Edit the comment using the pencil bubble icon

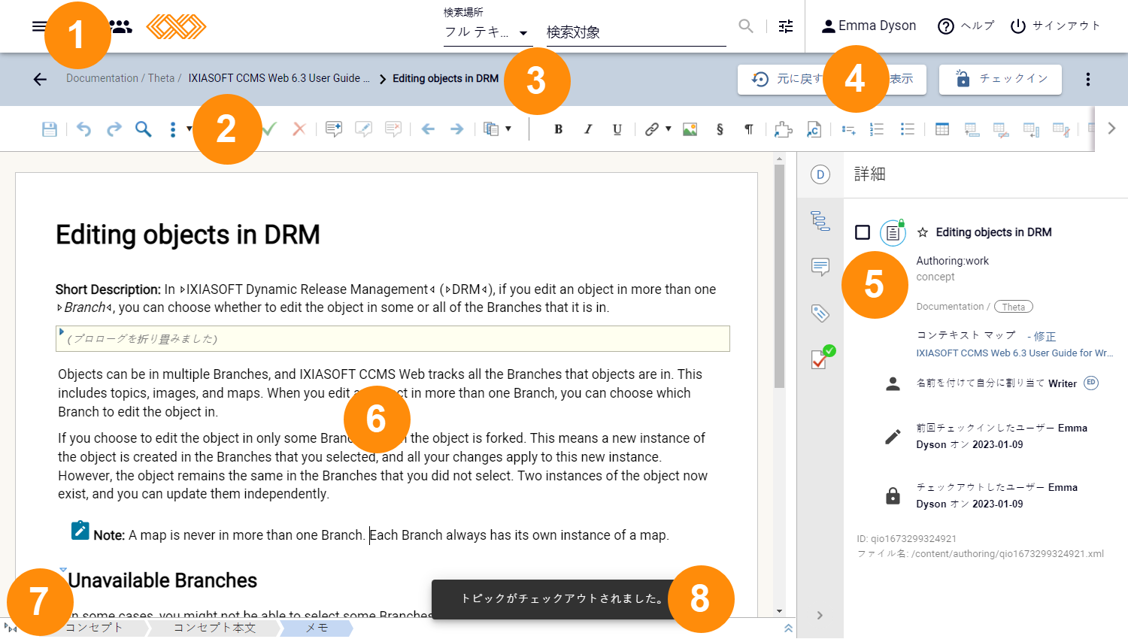(363, 129)
